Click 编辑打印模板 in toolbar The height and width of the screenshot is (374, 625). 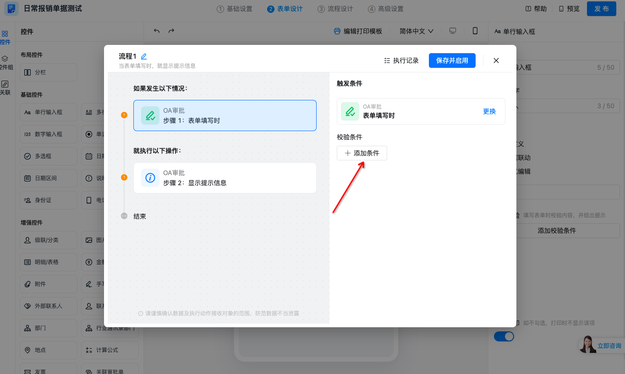(358, 31)
